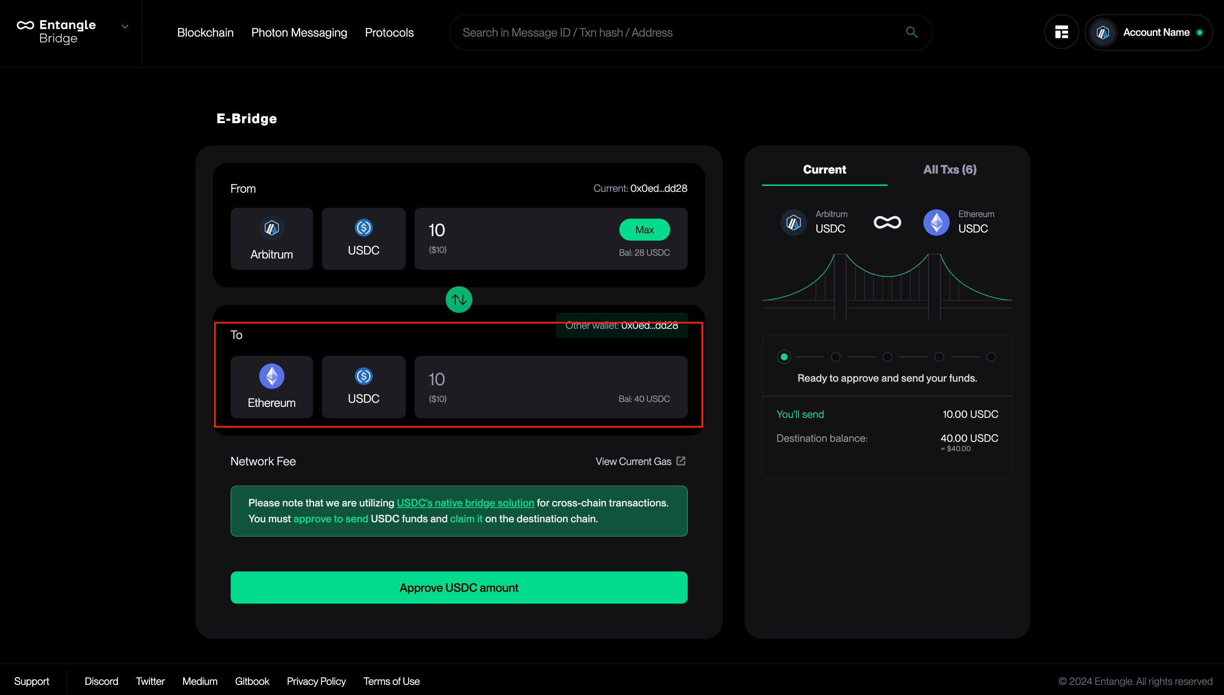
Task: Click the USDC native bridge solution link
Action: click(x=465, y=503)
